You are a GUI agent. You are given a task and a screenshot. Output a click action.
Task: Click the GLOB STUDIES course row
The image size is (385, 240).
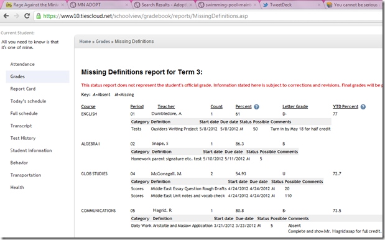click(95, 173)
